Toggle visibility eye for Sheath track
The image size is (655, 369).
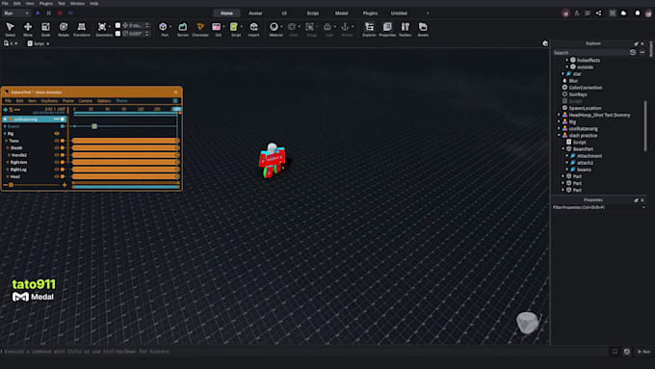click(x=57, y=148)
